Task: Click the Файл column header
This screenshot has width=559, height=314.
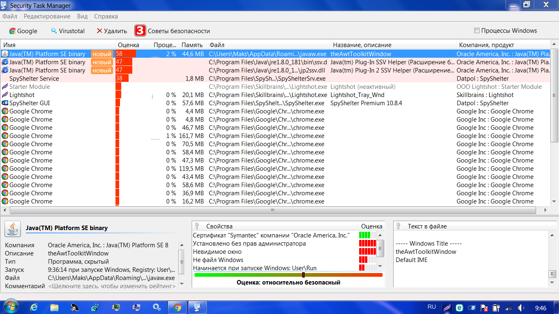Action: [x=268, y=45]
